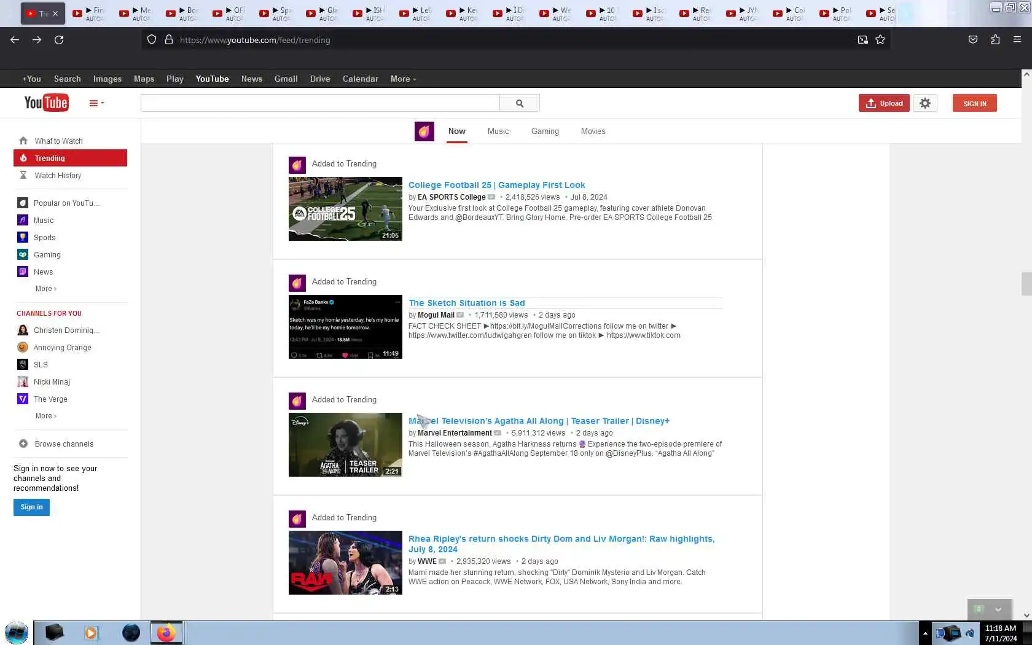
Task: Open College Football 25 video thumbnail
Action: (345, 209)
